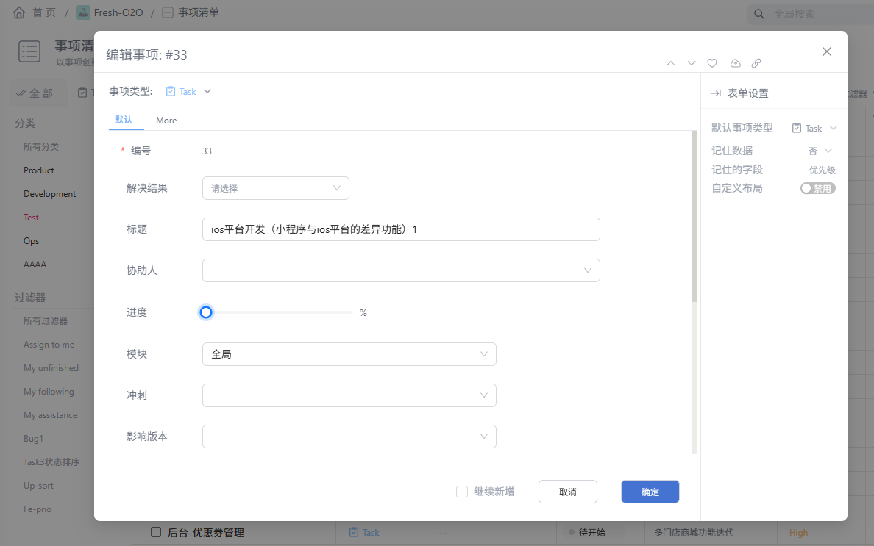This screenshot has height=546, width=874.
Task: Switch to the 默认 tab
Action: click(124, 120)
